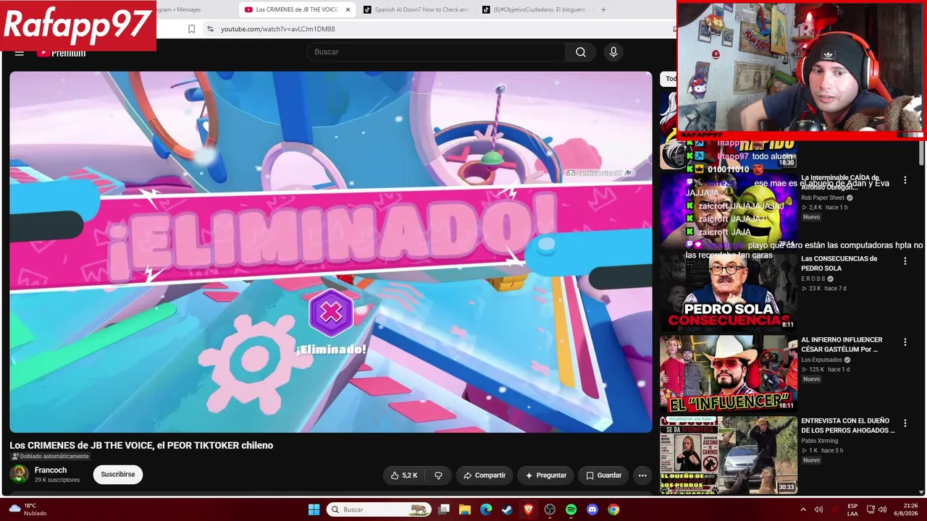This screenshot has width=927, height=521.
Task: Bookmark this page in the address bar
Action: click(191, 29)
